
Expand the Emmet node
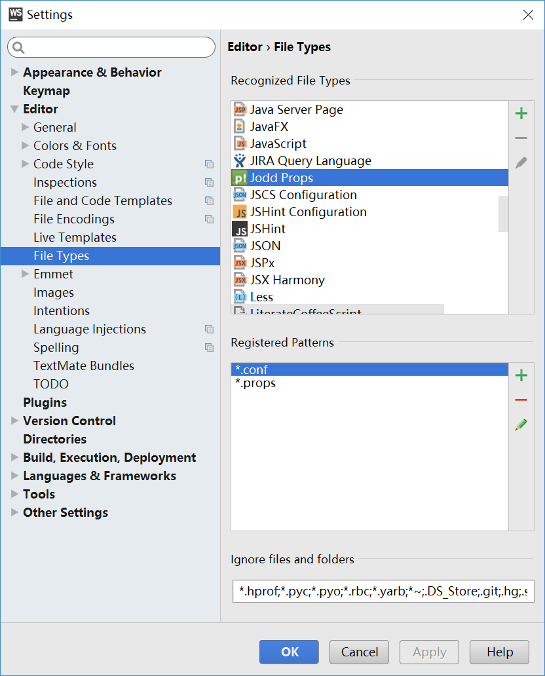25,274
